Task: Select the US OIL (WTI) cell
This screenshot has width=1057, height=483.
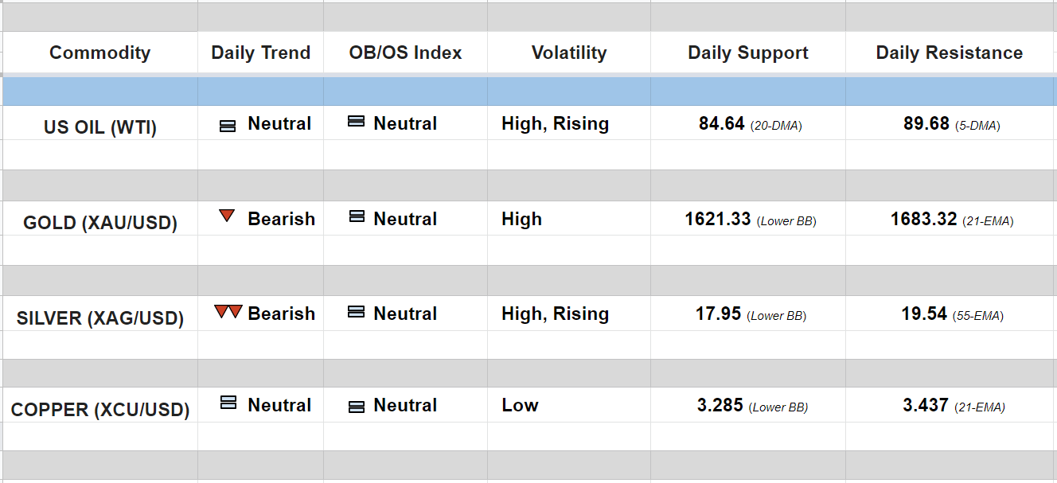Action: click(x=100, y=127)
